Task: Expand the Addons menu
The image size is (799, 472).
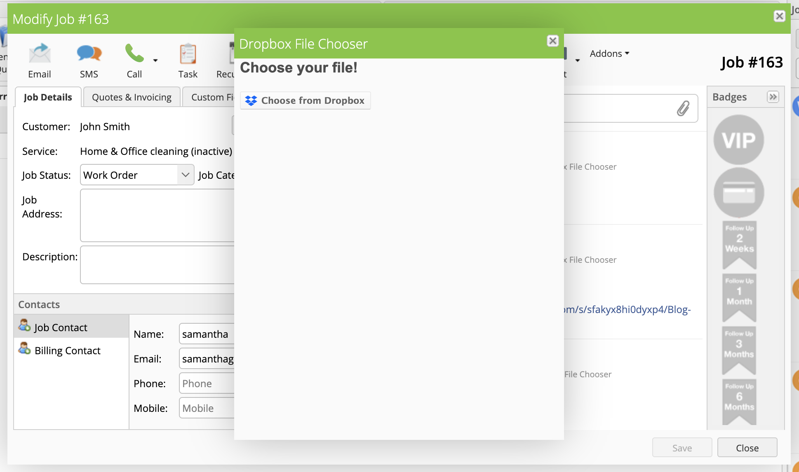Action: [609, 54]
